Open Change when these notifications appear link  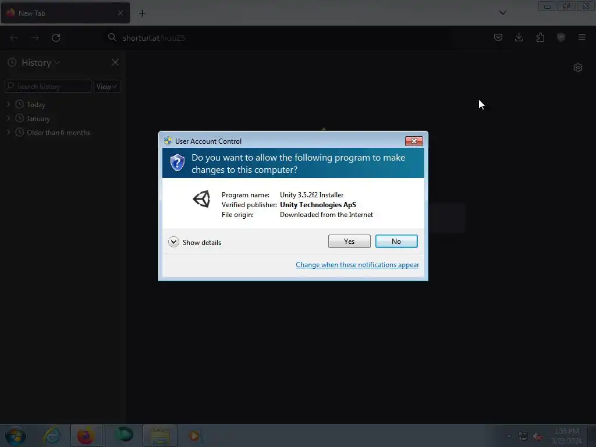coord(357,265)
